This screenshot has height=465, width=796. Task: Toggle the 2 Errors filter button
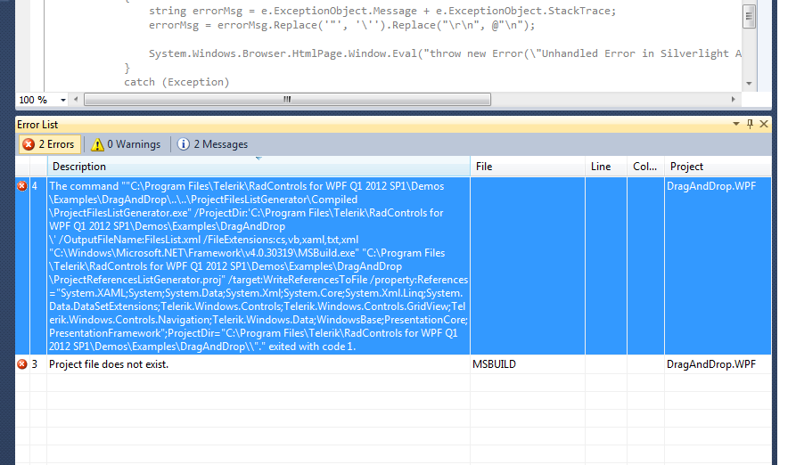[x=49, y=144]
